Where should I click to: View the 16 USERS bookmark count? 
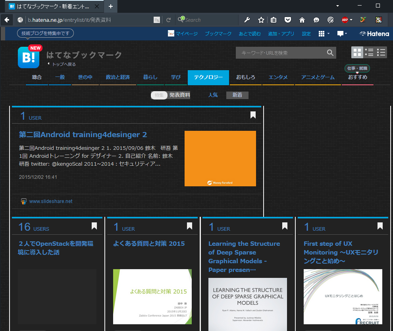coord(34,227)
